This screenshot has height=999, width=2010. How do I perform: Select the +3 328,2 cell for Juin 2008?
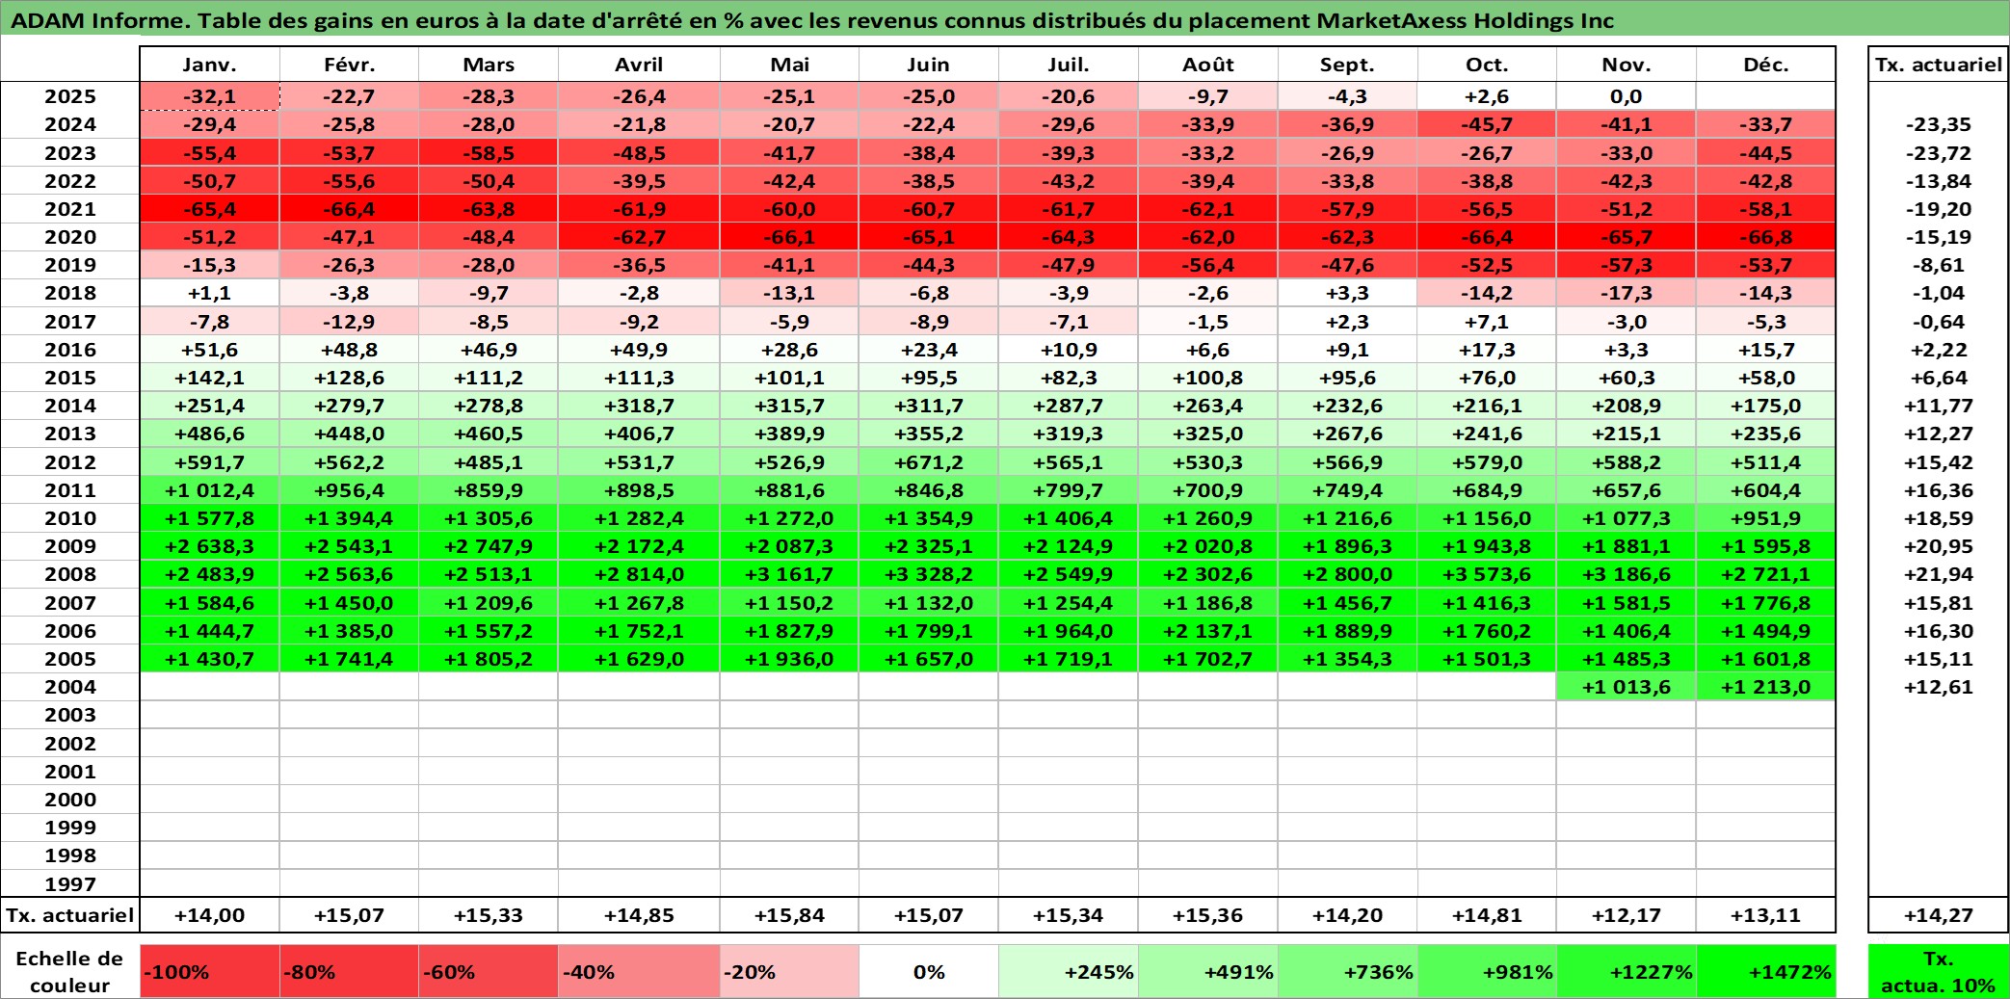pos(929,574)
